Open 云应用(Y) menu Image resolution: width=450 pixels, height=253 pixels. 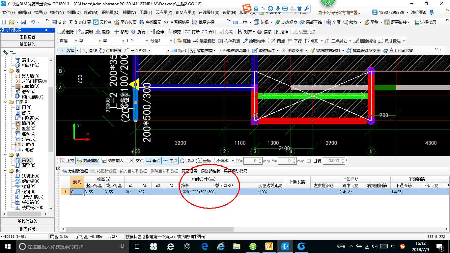point(164,13)
